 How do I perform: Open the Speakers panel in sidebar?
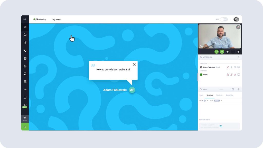[x=25, y=119]
